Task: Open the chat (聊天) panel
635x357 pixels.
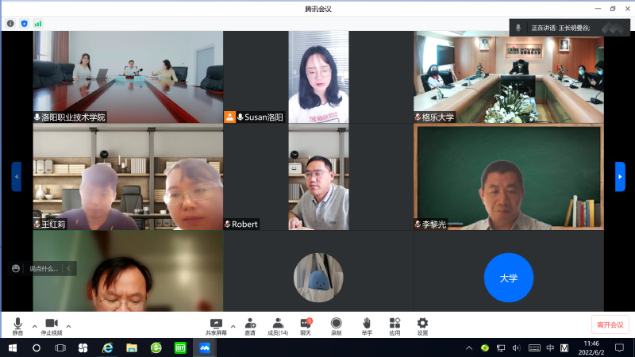Action: (x=306, y=325)
